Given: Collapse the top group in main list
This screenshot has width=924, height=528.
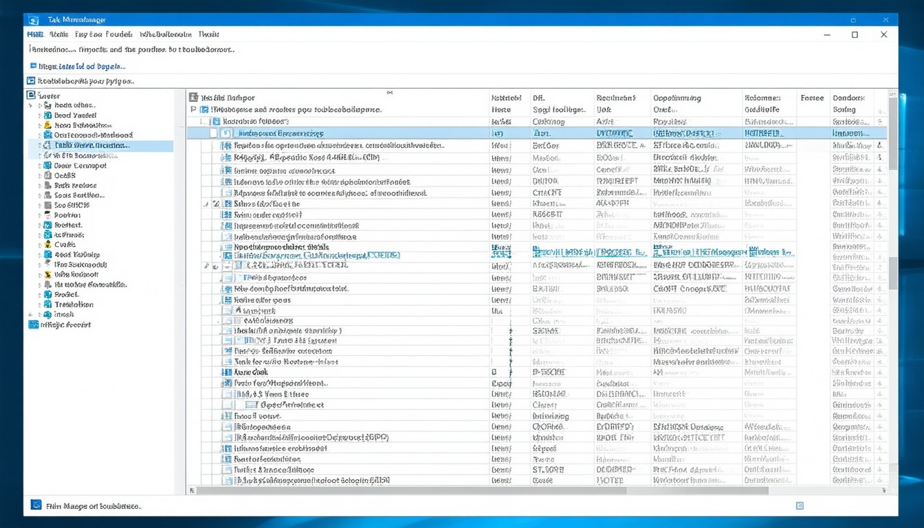Looking at the screenshot, I should coord(193,109).
